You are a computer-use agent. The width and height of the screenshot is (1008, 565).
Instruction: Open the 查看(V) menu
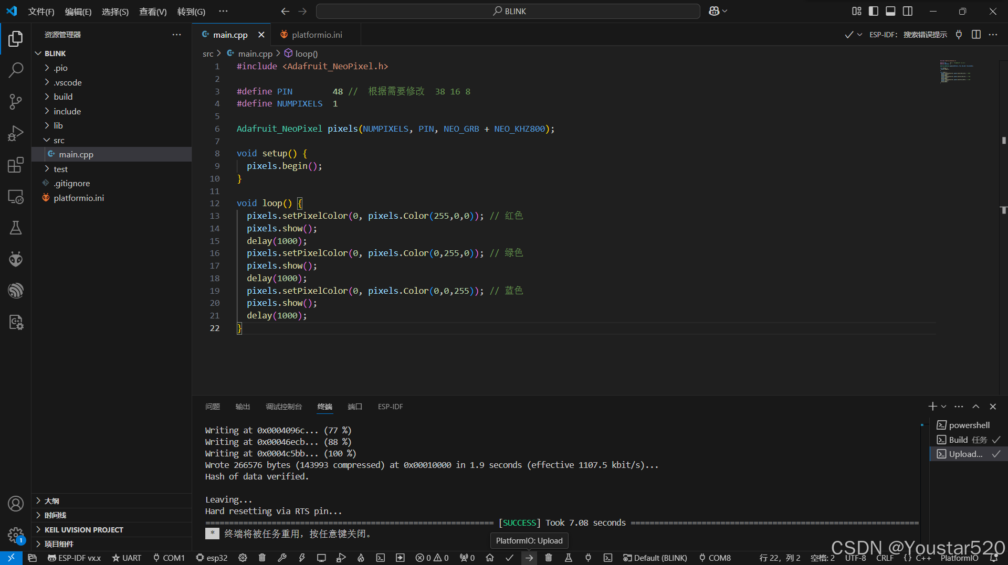[x=153, y=12]
